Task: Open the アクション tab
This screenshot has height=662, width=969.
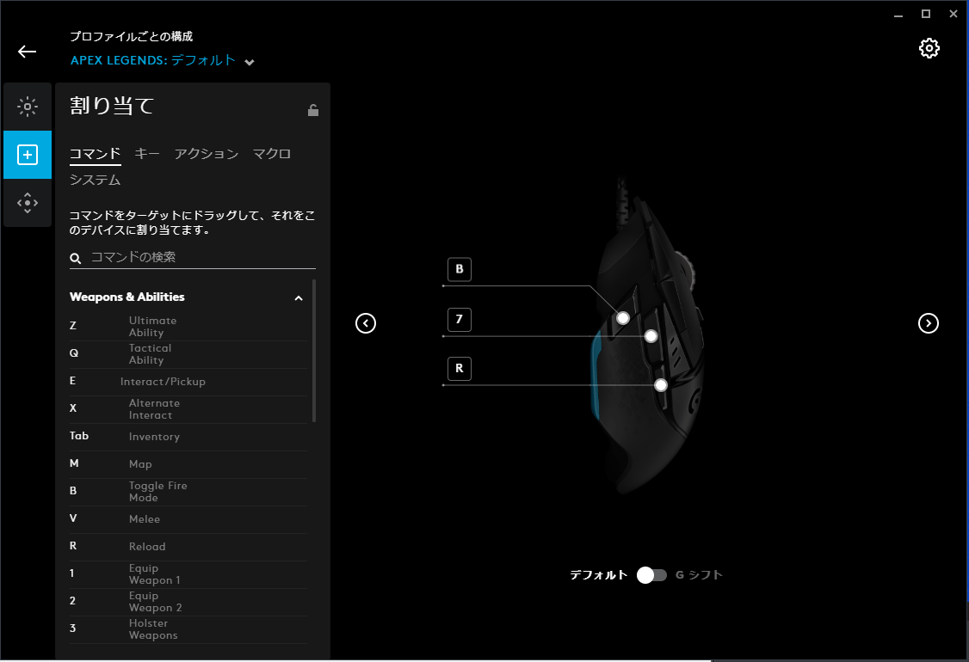Action: click(x=206, y=154)
